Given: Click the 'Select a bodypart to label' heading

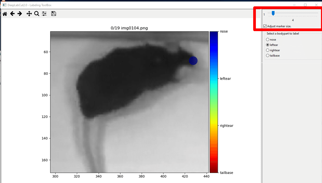Looking at the screenshot, I should (x=283, y=33).
